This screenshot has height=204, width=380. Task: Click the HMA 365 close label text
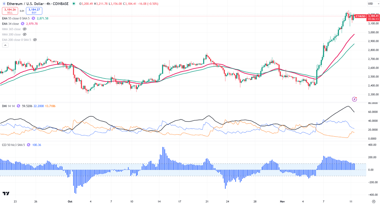pos(11,29)
